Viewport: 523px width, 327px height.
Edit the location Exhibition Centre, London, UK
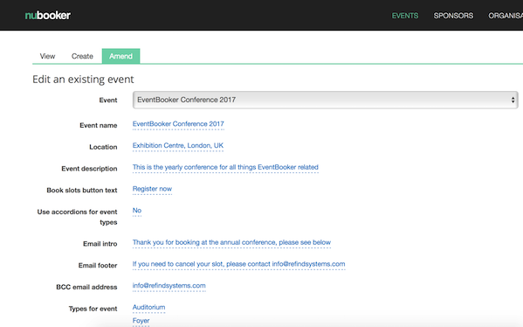(178, 146)
